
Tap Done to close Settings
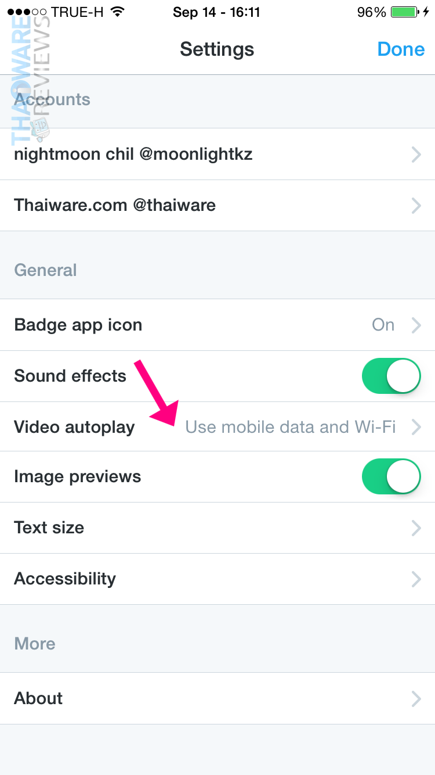click(401, 49)
